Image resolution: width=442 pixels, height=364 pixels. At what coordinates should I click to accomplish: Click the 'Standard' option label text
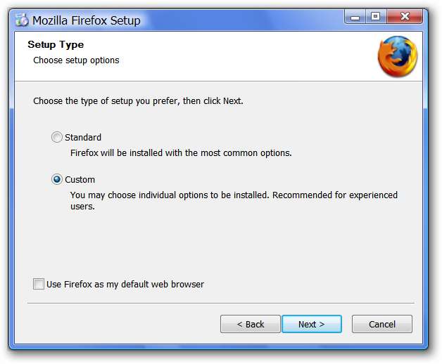point(83,138)
